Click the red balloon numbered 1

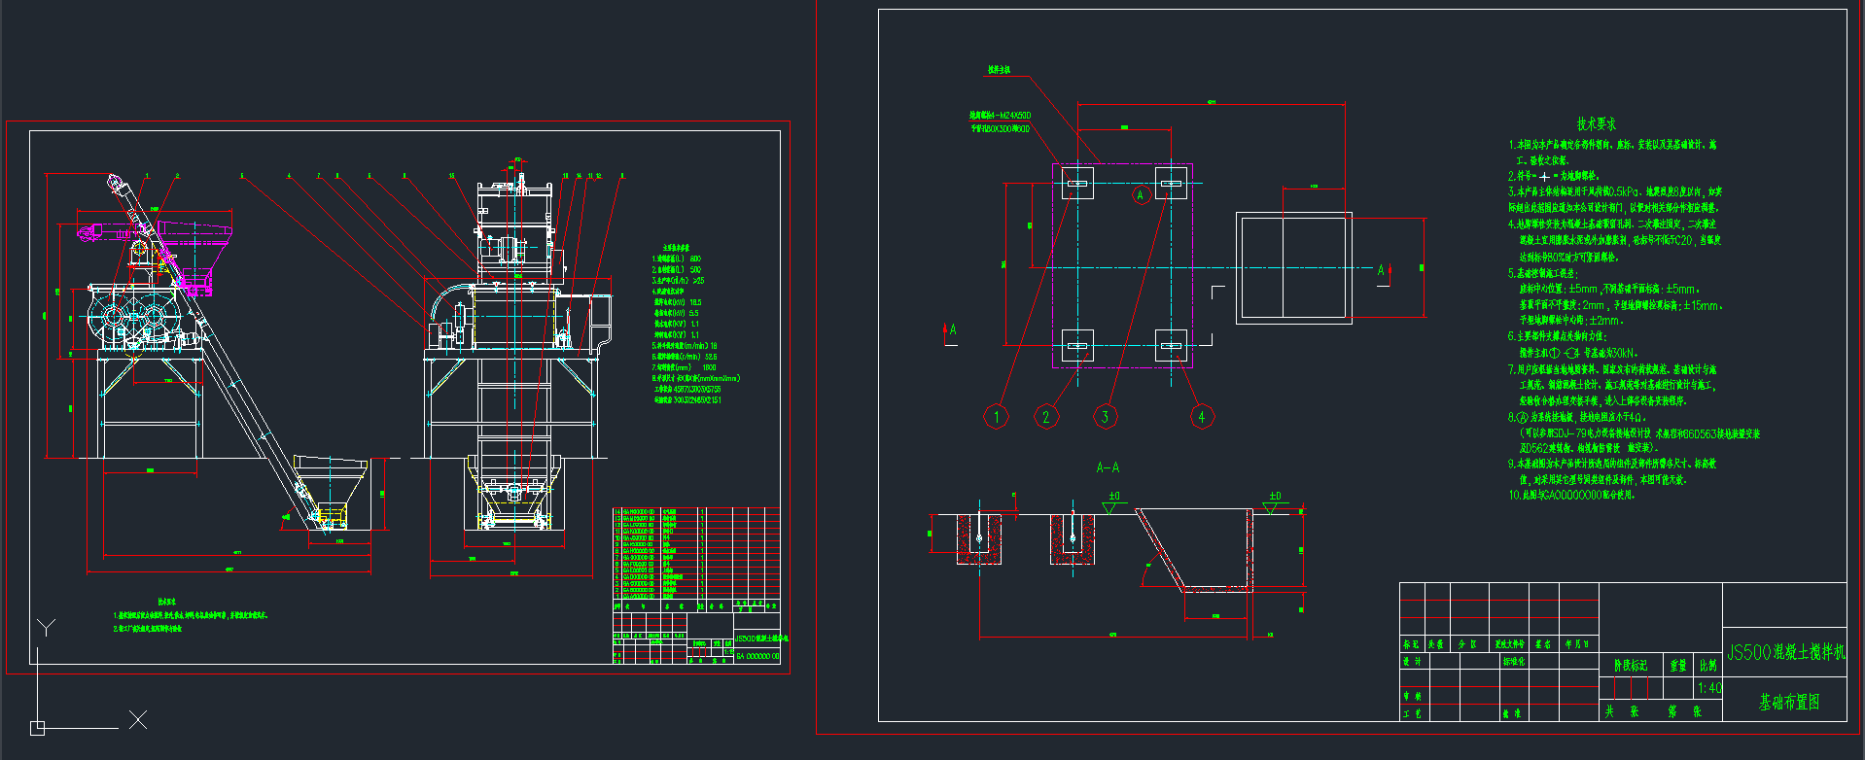(x=996, y=417)
